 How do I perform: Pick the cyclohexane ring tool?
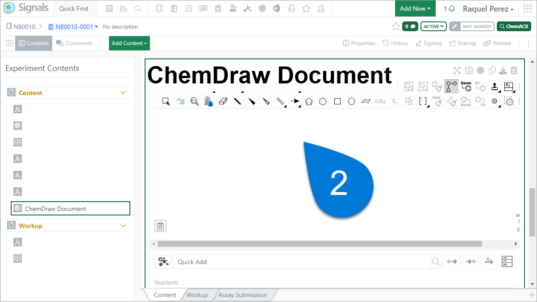tap(352, 101)
